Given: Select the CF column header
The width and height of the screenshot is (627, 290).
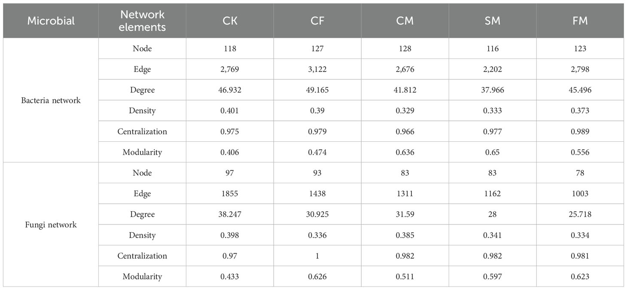Looking at the screenshot, I should click(318, 21).
